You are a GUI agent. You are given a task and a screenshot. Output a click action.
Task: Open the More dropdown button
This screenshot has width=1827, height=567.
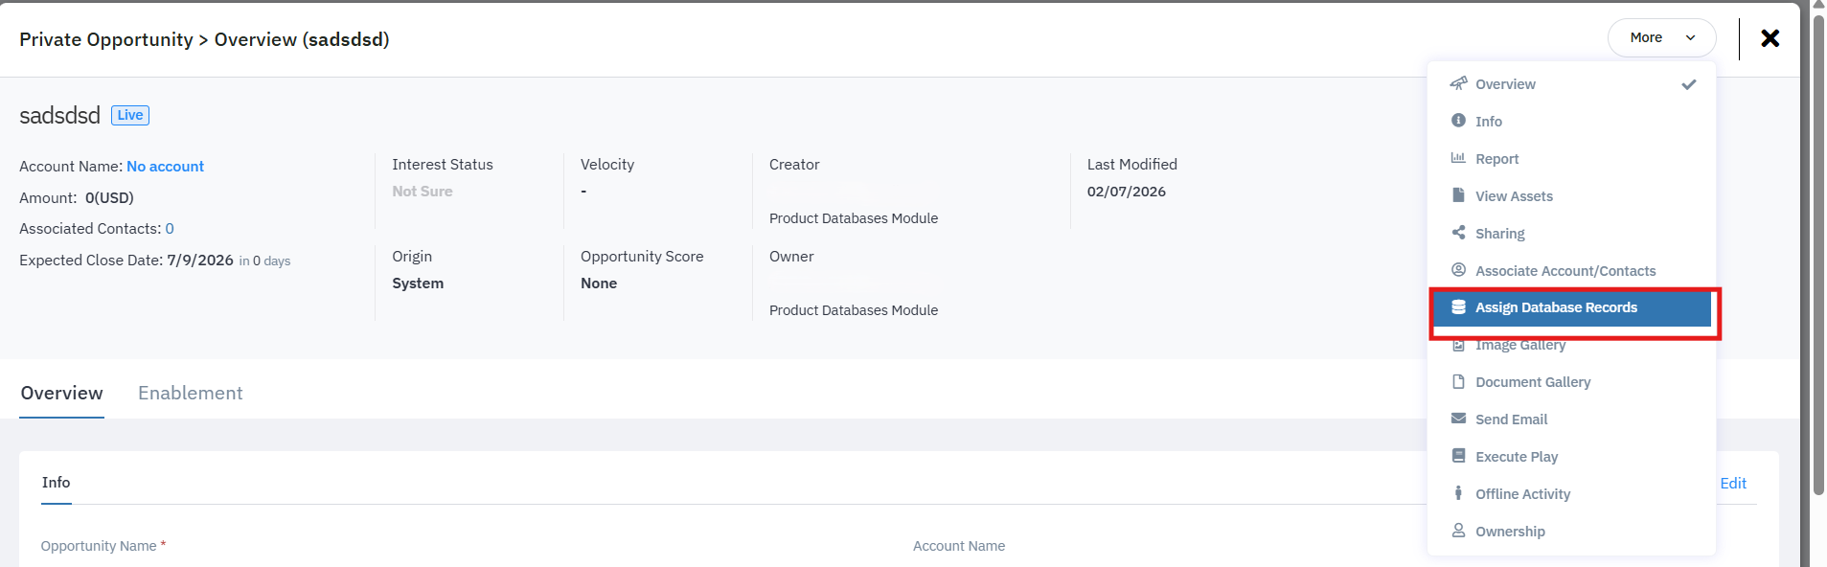pyautogui.click(x=1662, y=38)
